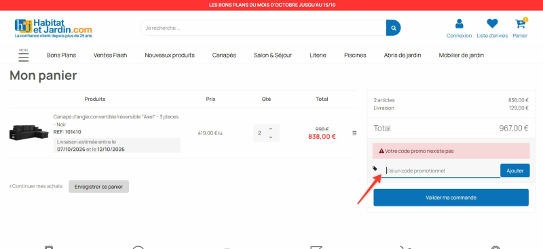The width and height of the screenshot is (543, 249).
Task: Focus the 'Je recherche' search field
Action: coord(263,28)
